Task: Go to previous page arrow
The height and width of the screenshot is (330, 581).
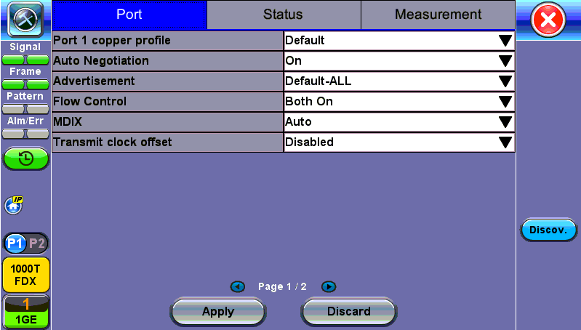Action: click(237, 287)
